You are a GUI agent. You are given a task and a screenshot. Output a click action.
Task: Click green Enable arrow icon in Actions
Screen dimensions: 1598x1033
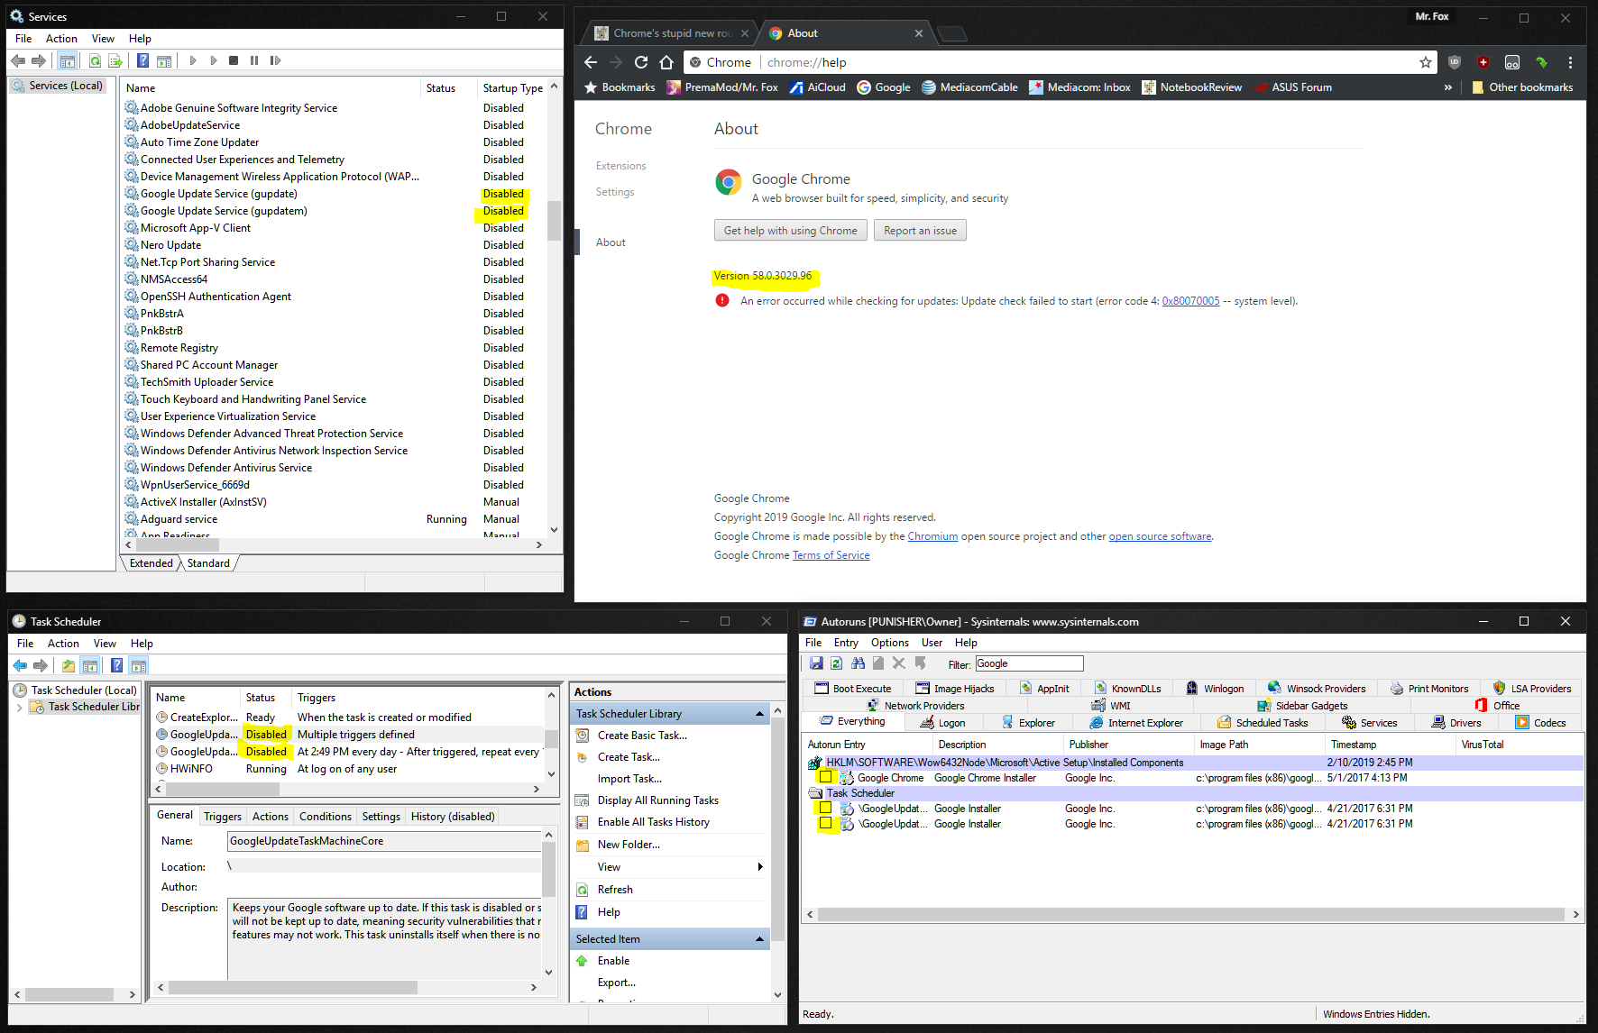pyautogui.click(x=583, y=961)
